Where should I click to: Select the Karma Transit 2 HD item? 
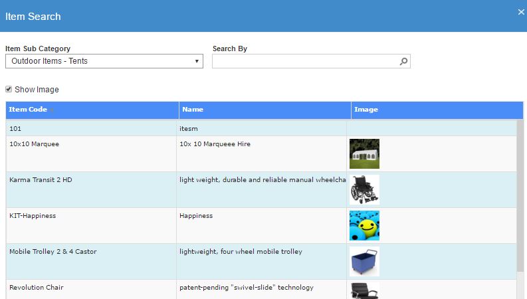coord(41,180)
